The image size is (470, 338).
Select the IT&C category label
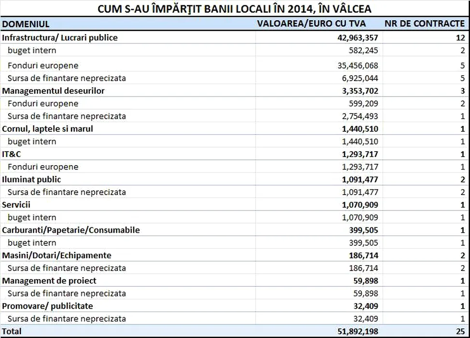tap(12, 154)
